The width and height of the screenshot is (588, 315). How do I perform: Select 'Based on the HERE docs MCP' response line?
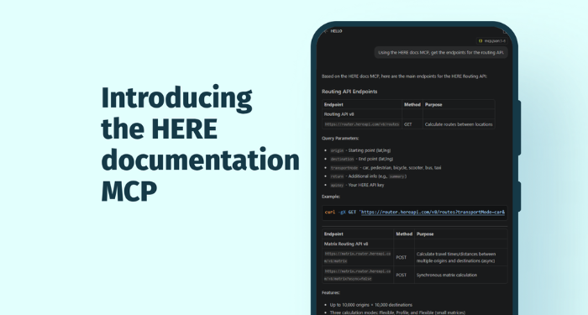(x=404, y=76)
